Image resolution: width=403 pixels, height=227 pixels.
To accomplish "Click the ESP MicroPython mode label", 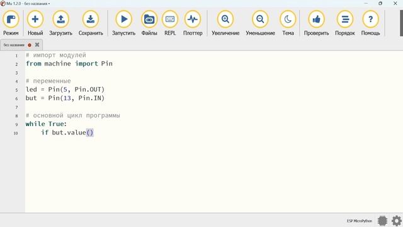I will click(360, 221).
